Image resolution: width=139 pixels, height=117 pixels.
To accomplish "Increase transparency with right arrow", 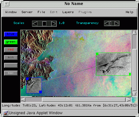I will [x=117, y=23].
